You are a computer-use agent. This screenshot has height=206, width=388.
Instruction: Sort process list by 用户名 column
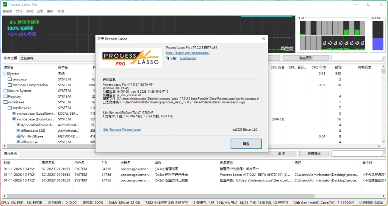[69, 67]
